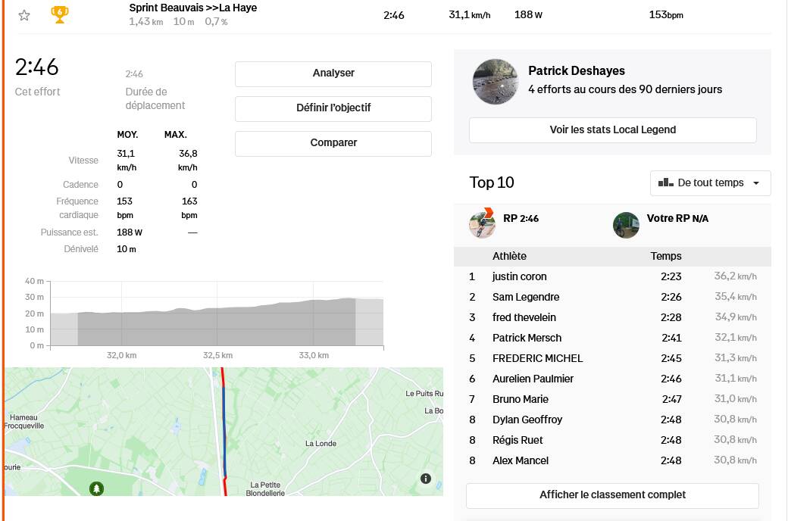Open athlete Bruno Marie

[x=520, y=399]
